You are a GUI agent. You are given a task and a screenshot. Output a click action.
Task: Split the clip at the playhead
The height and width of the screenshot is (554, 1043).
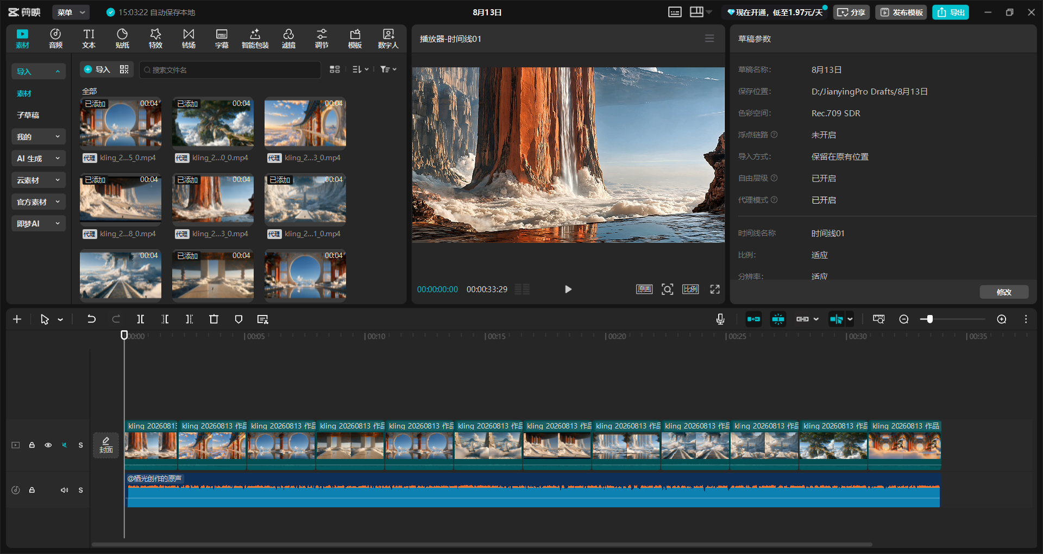coord(141,319)
